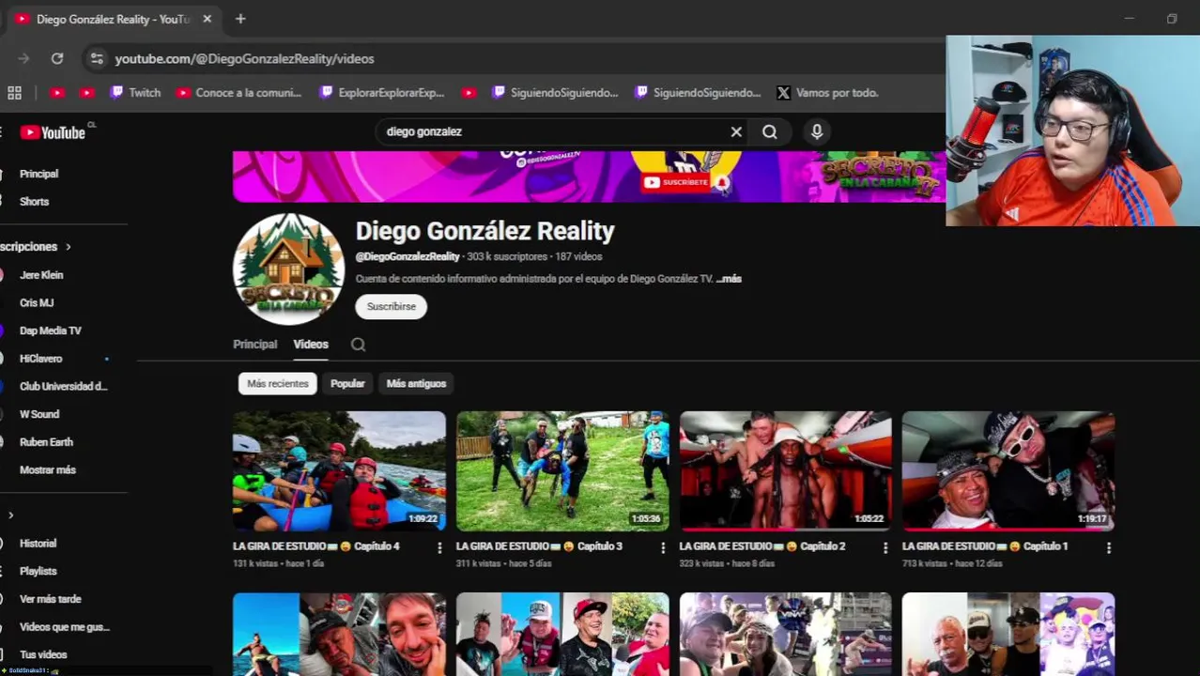Open the second 'SiguiendoSiguiendo...' bookmark

pyautogui.click(x=699, y=93)
